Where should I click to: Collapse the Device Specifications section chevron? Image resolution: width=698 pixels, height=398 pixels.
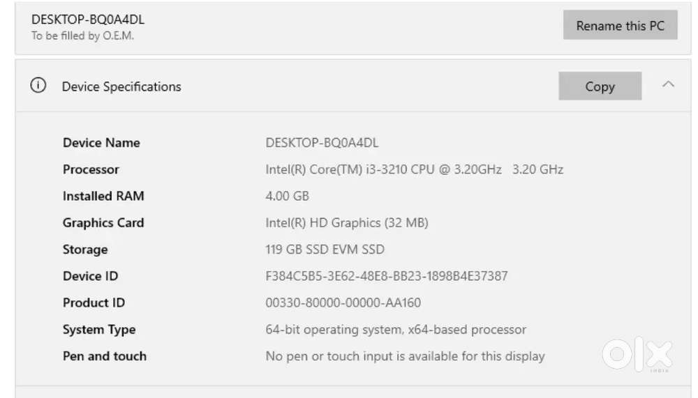coord(668,84)
